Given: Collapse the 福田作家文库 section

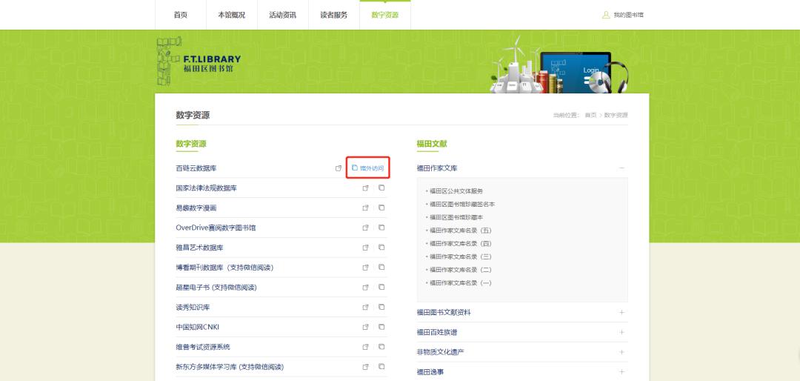Looking at the screenshot, I should click(x=621, y=168).
